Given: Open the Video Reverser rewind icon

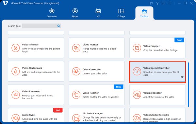Looking at the screenshot, I should coord(16,95).
